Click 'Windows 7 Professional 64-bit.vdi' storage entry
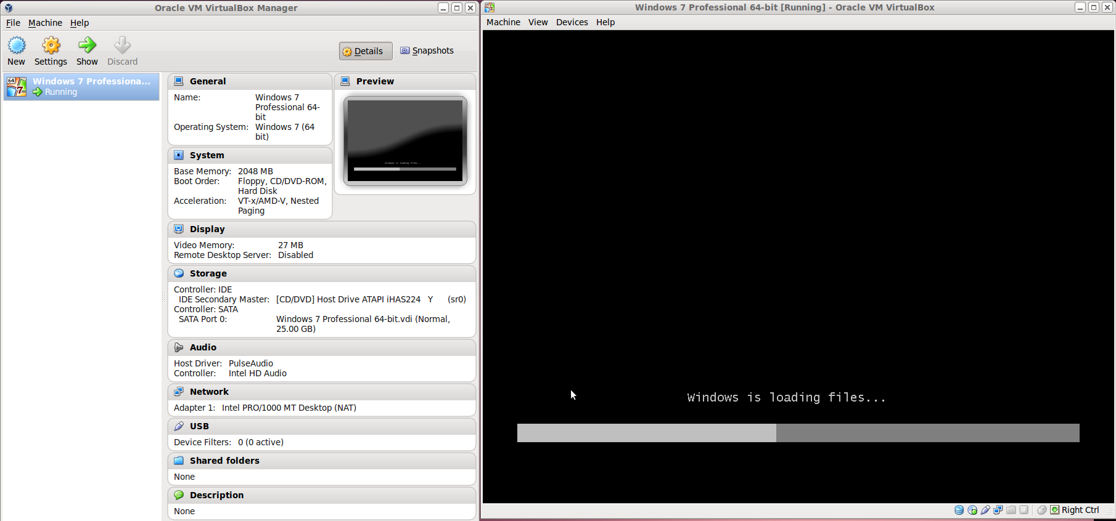1116x521 pixels. click(363, 324)
